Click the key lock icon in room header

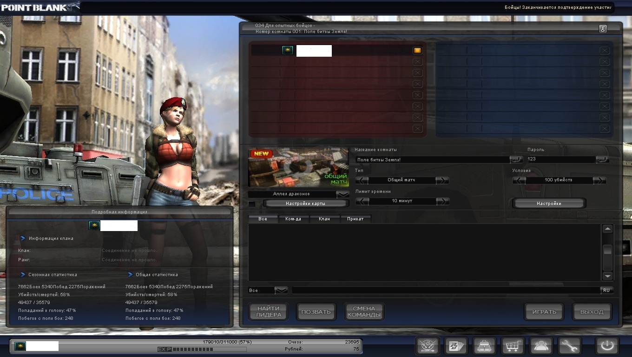pyautogui.click(x=603, y=28)
